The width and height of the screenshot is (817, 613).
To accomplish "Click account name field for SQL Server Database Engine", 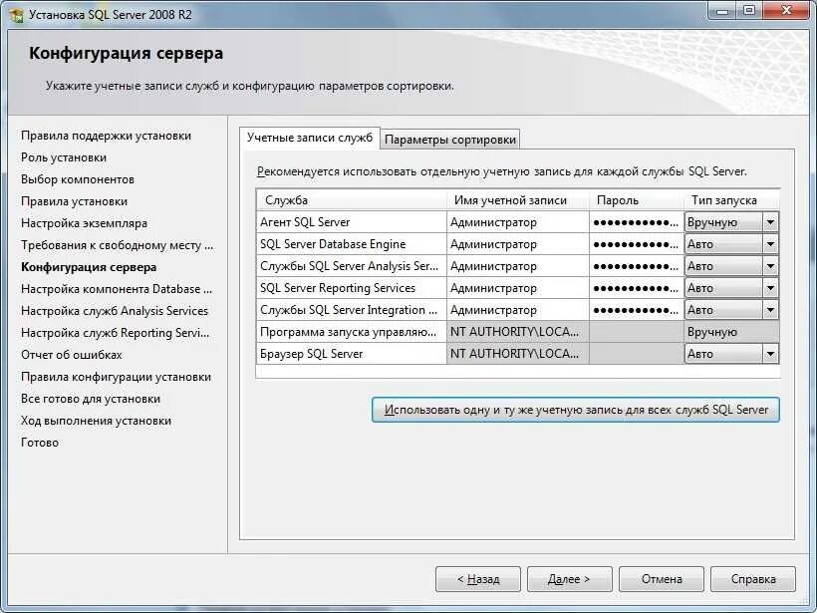I will [518, 244].
